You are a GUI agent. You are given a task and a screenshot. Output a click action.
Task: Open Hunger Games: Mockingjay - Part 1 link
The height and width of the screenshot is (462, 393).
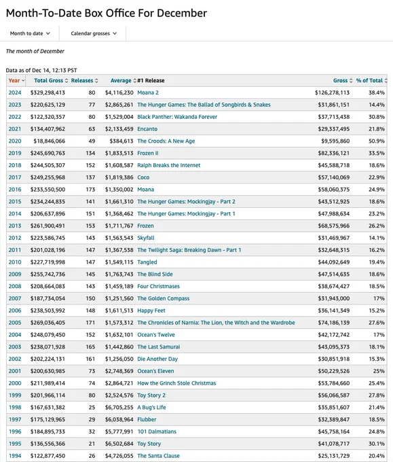coord(187,213)
